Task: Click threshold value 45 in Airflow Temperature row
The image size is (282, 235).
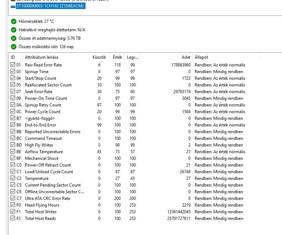Action: point(99,152)
